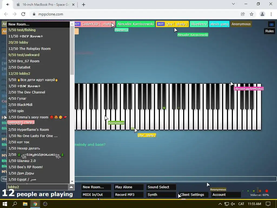Image resolution: width=277 pixels, height=208 pixels.
Task: Click the room list scrollbar thumb
Action: tap(72, 50)
